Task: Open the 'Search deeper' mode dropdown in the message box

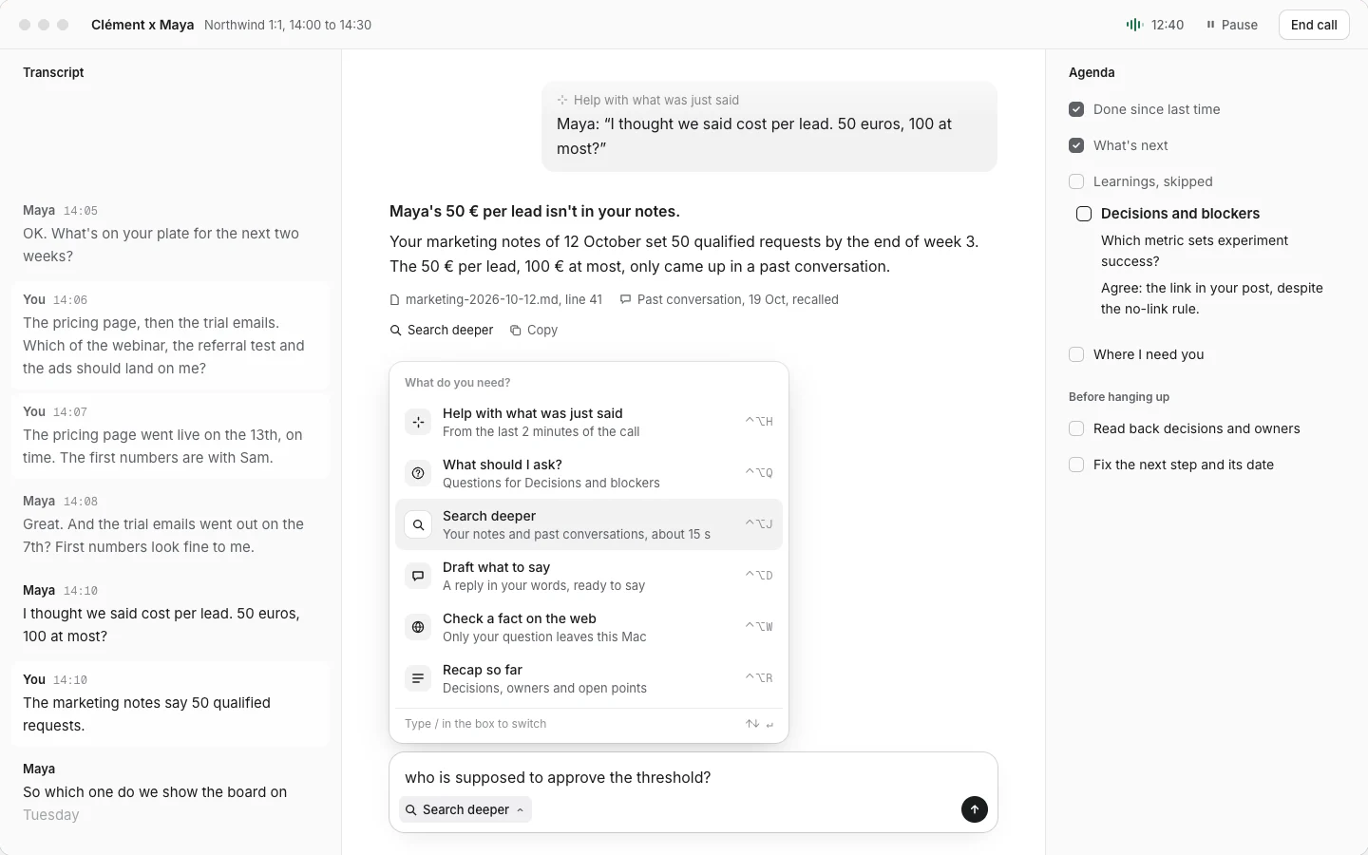Action: [x=465, y=809]
